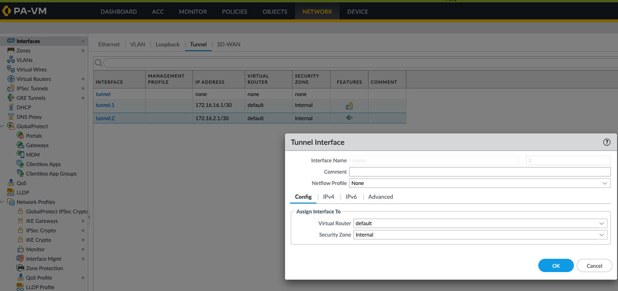Open the tunnel.1 interface link

tap(105, 105)
